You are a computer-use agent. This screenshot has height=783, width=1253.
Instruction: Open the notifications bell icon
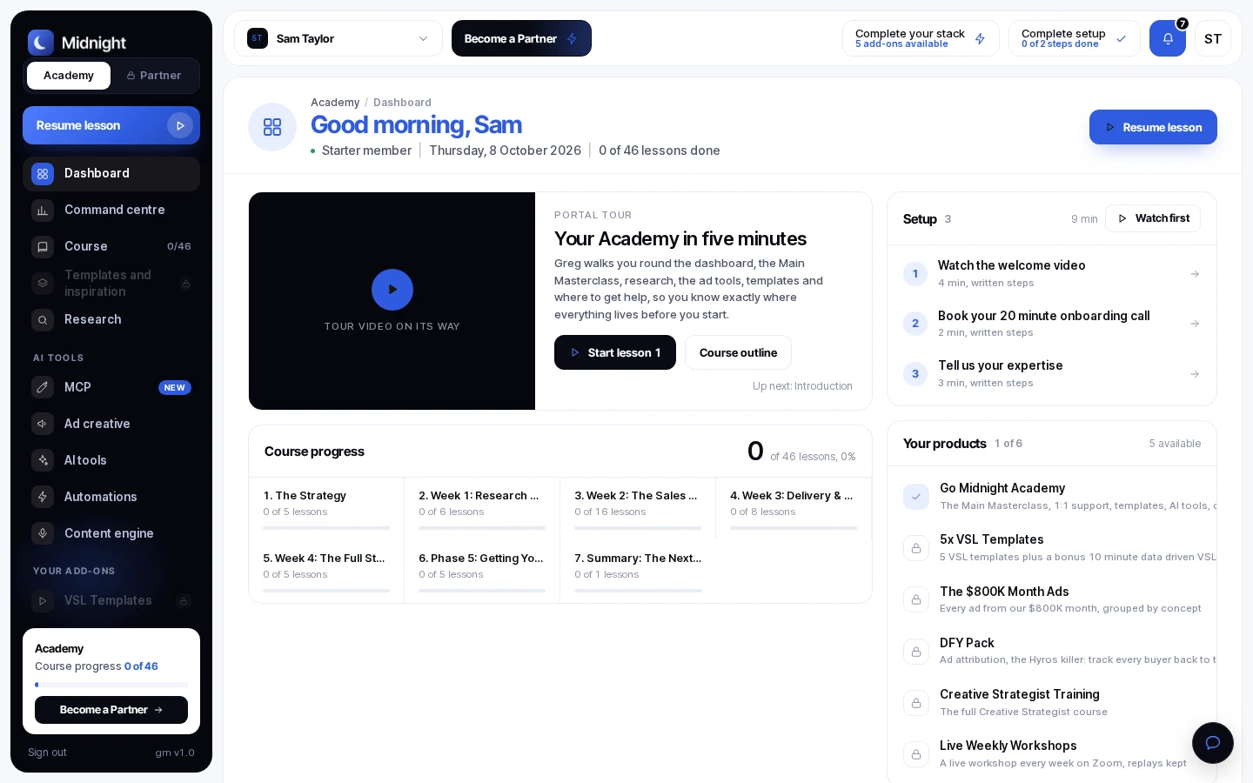pos(1168,38)
